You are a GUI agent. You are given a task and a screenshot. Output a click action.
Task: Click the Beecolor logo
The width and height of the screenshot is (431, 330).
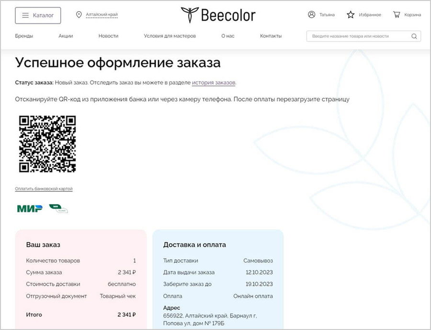[x=218, y=15]
